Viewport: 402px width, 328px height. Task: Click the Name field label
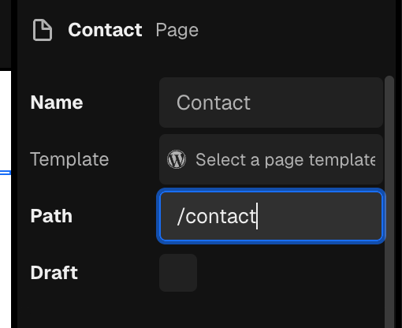click(x=57, y=102)
